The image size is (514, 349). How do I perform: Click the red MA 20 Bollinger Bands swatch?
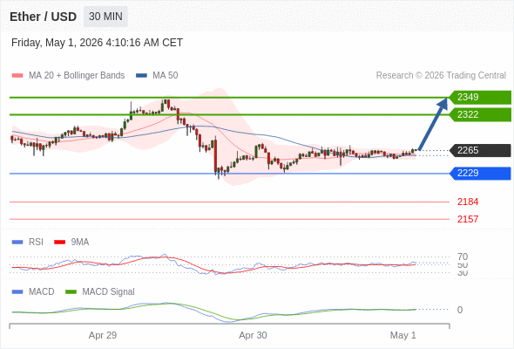(17, 76)
